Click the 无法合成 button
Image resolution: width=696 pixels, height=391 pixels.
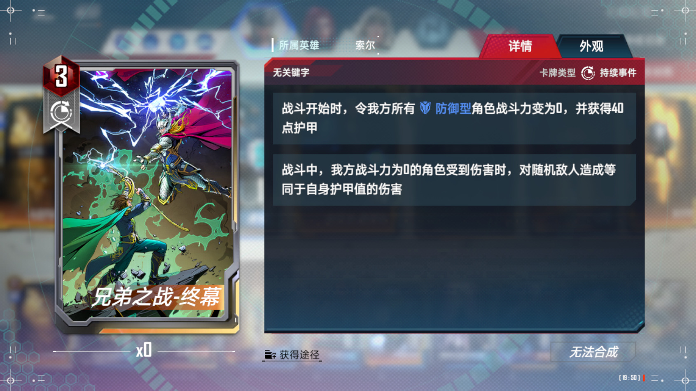pos(593,352)
